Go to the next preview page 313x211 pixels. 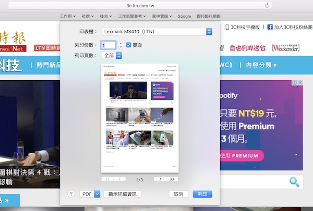pyautogui.click(x=159, y=179)
